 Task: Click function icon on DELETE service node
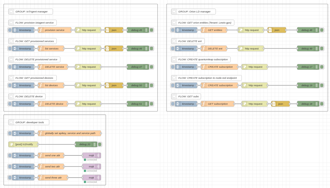click(41, 67)
